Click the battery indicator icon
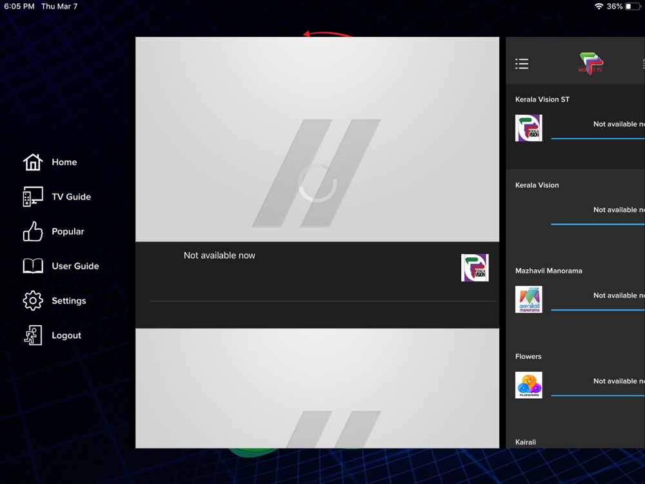 (633, 6)
